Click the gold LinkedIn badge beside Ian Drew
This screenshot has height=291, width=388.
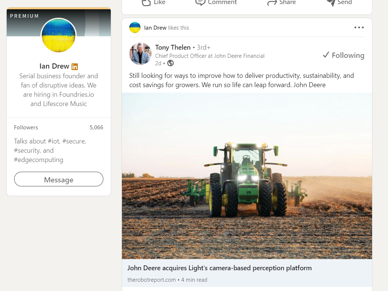click(74, 67)
